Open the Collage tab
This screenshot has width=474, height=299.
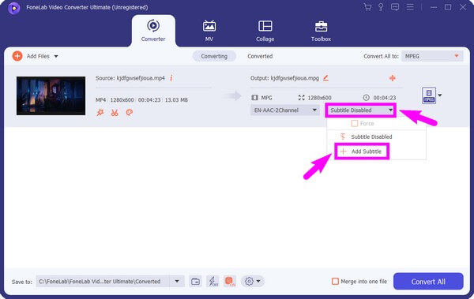pos(265,31)
